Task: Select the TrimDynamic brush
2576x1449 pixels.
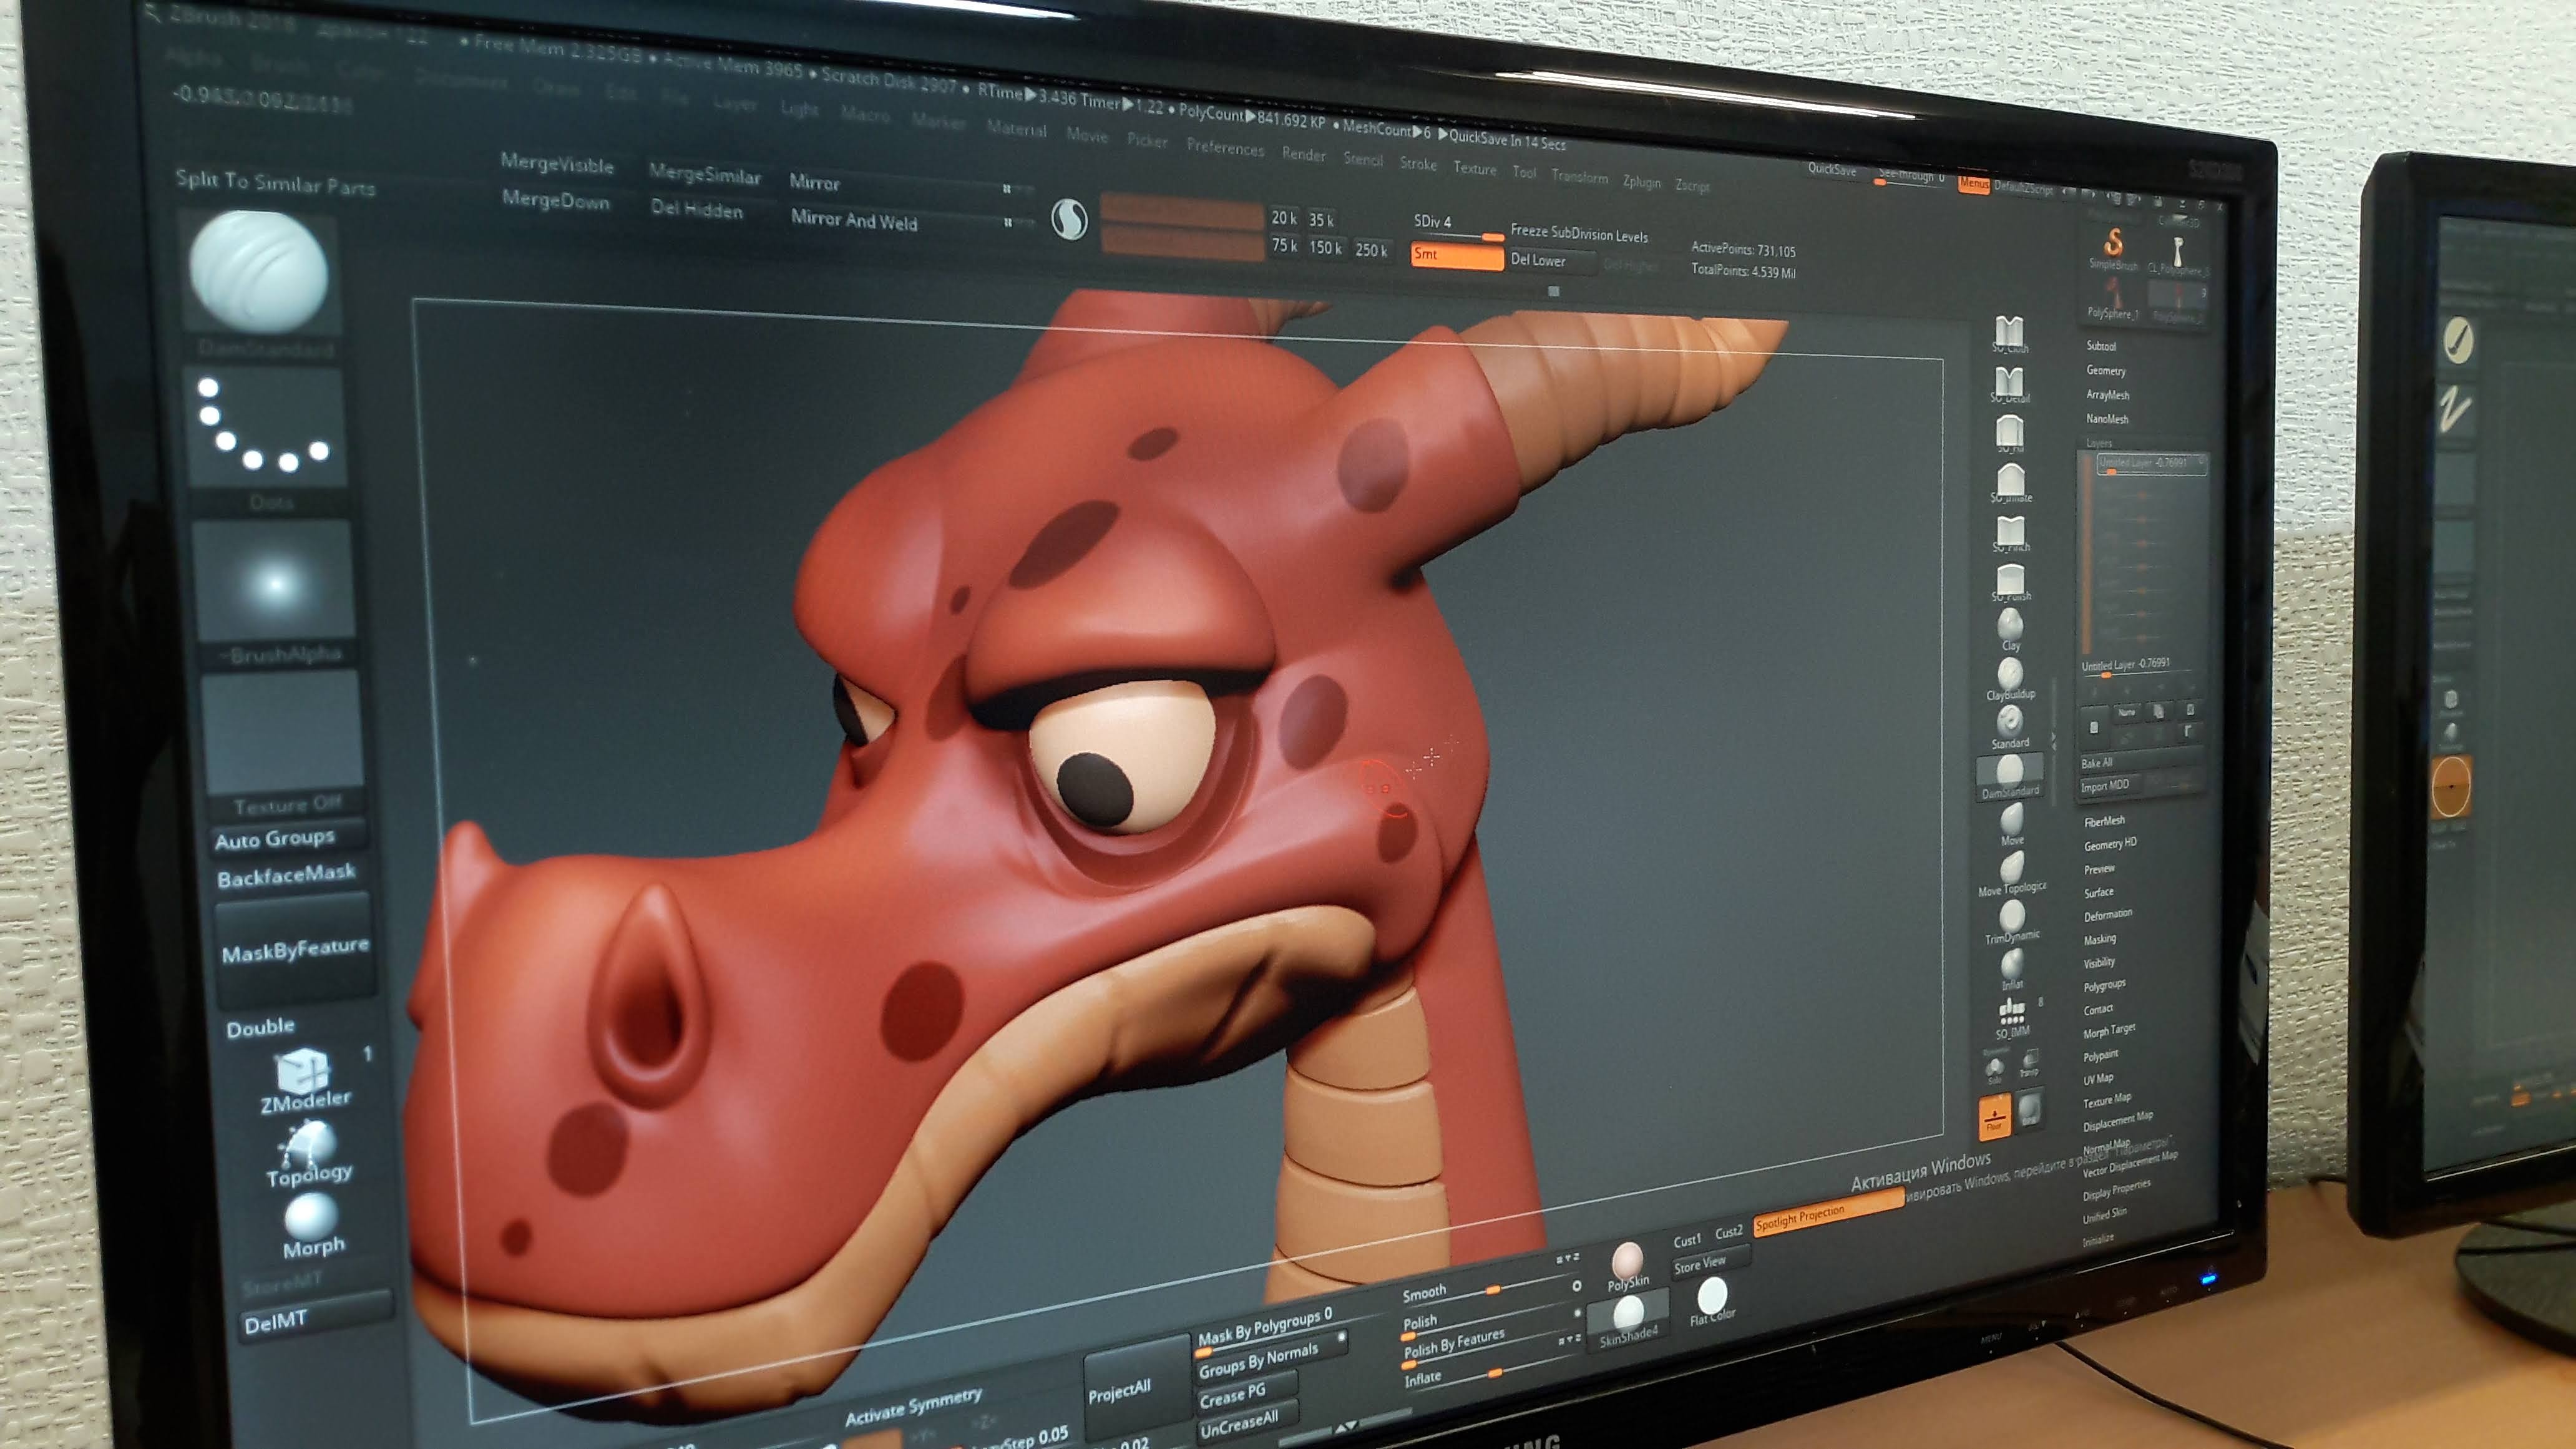Action: (x=2012, y=922)
